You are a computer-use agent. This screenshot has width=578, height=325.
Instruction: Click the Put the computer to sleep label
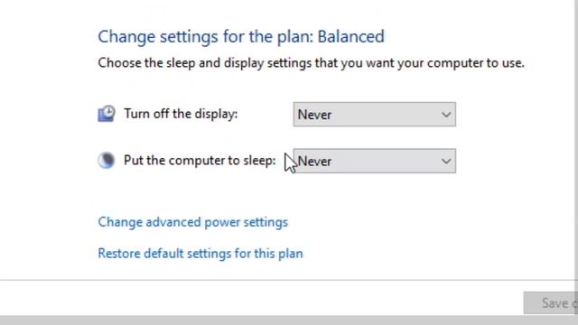pos(200,161)
